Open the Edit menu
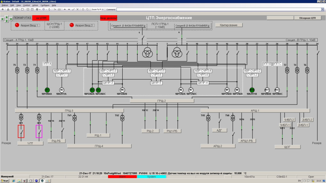 (x=12, y=5)
